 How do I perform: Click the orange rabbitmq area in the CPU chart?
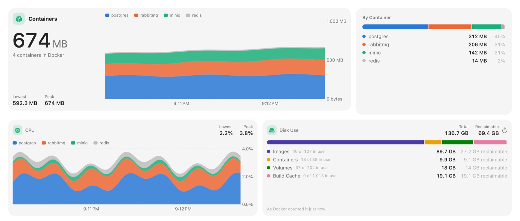point(127,165)
